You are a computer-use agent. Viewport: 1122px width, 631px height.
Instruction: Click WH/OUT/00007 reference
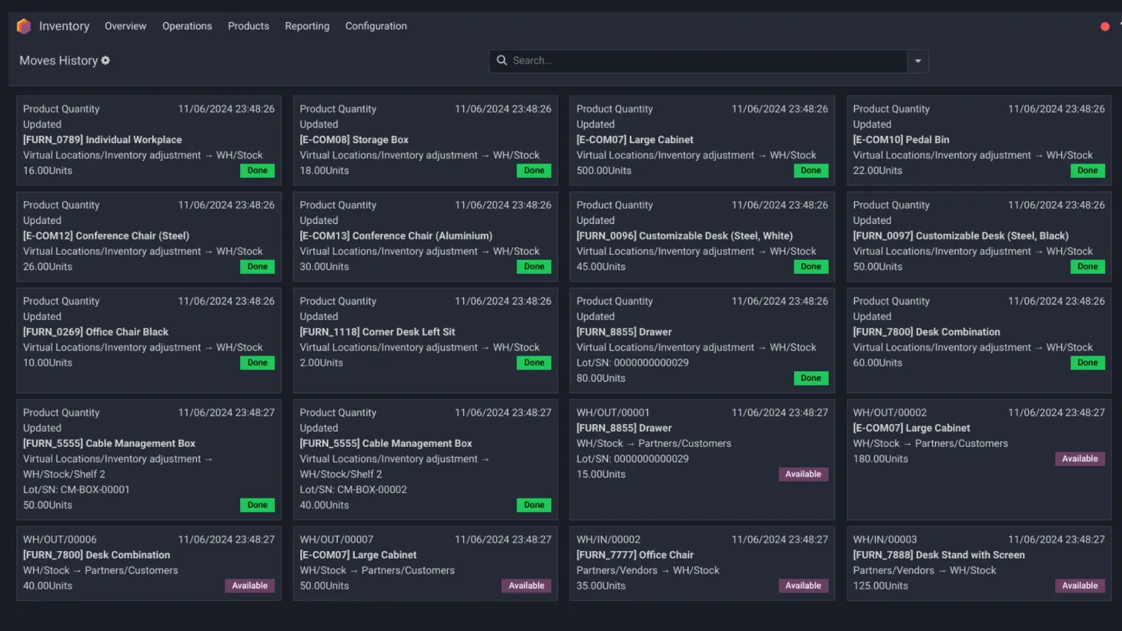coord(336,540)
